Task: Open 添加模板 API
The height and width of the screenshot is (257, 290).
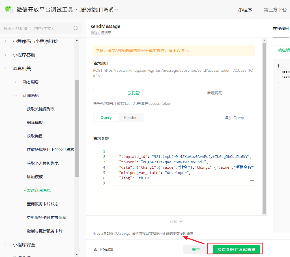Action: click(35, 177)
